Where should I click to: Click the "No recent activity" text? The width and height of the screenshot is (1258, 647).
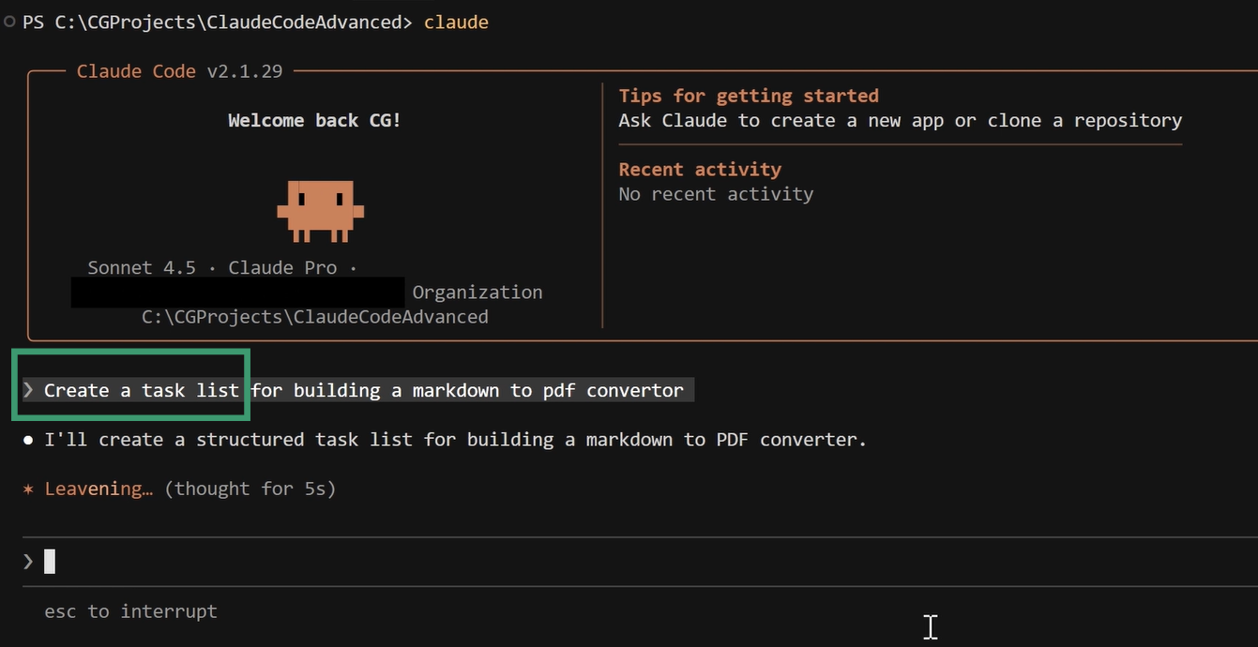(715, 194)
